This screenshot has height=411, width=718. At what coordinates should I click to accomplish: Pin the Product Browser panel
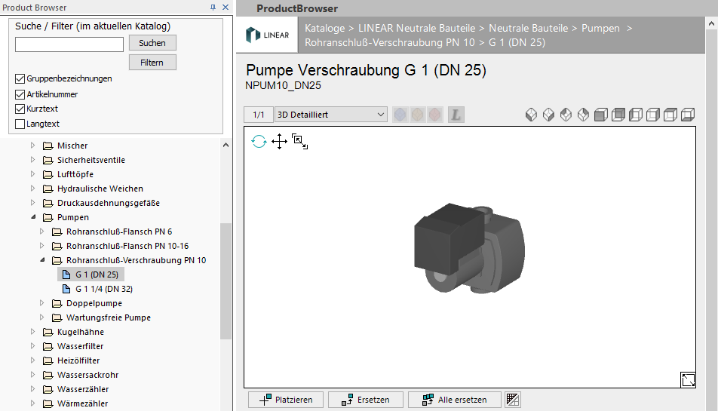(x=213, y=8)
